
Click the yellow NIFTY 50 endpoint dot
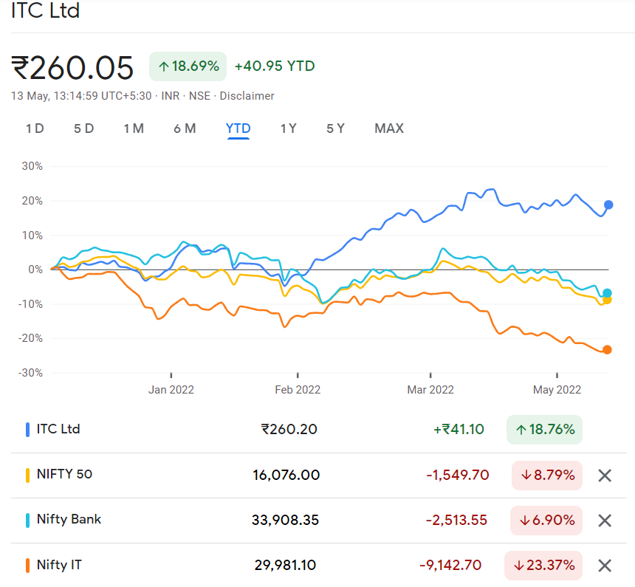(x=607, y=301)
